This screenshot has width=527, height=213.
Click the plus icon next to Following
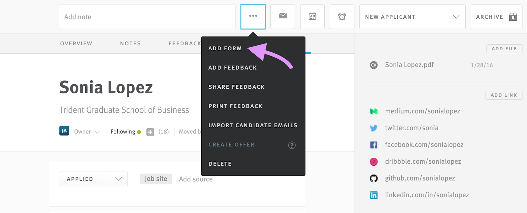[x=150, y=132]
